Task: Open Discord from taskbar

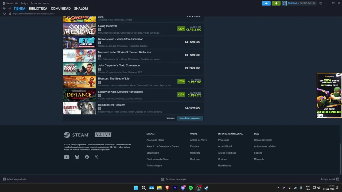Action: click(x=183, y=188)
